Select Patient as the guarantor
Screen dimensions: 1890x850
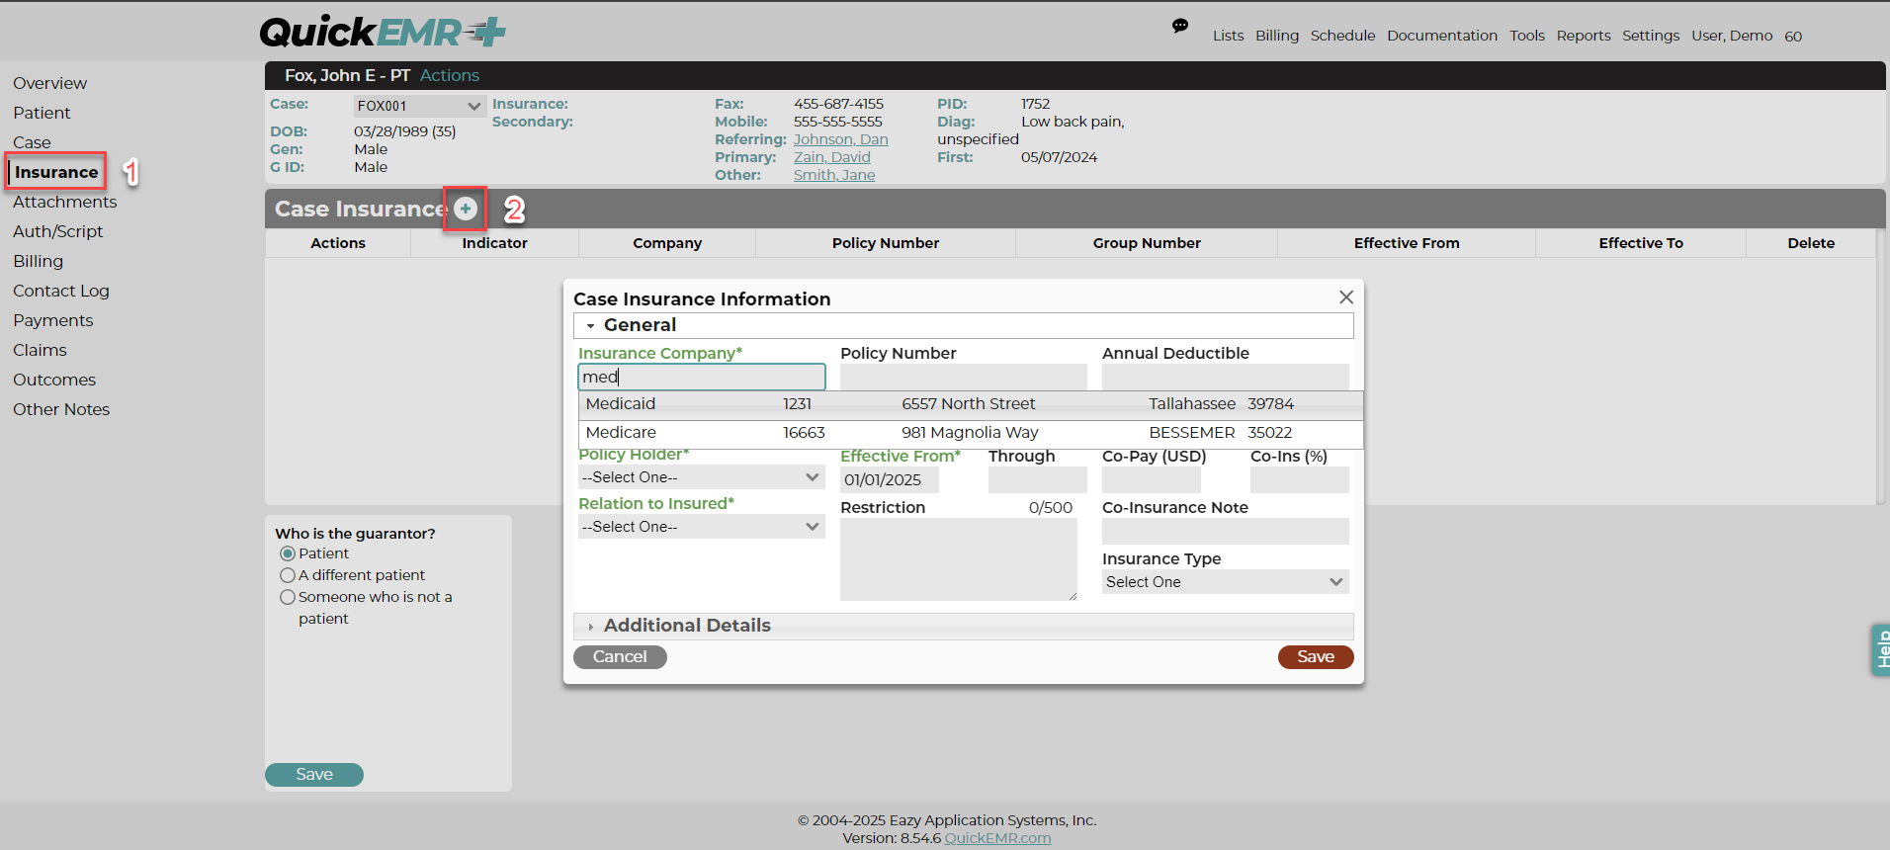[288, 553]
